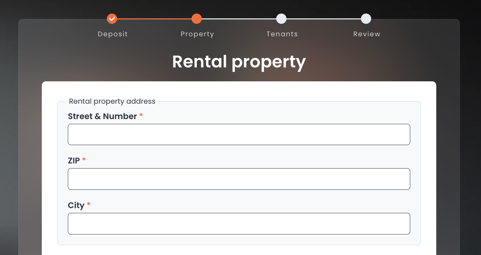This screenshot has width=481, height=255.
Task: Focus the Street & Number input field
Action: click(x=239, y=134)
